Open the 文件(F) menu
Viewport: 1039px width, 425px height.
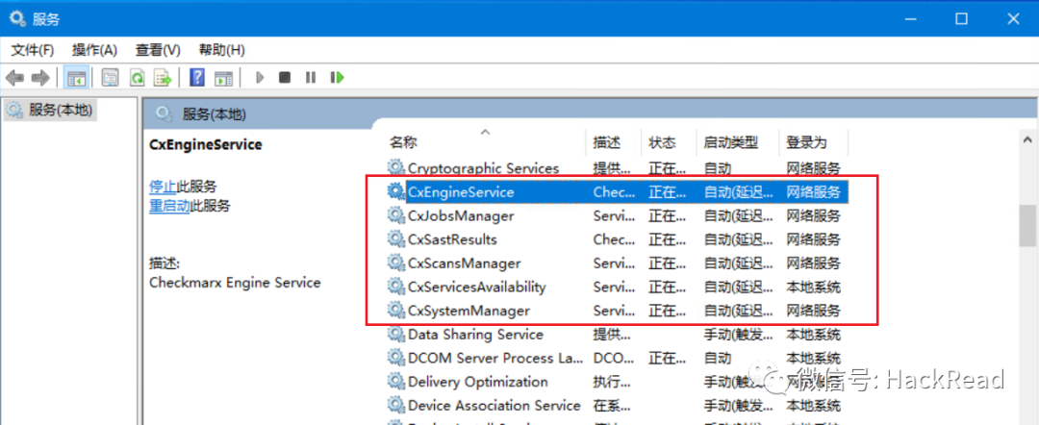(x=33, y=50)
